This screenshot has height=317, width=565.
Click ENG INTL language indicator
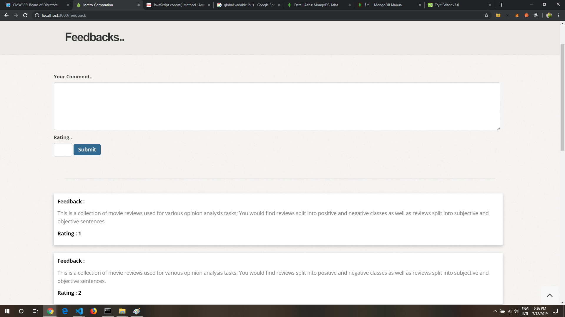coord(525,311)
